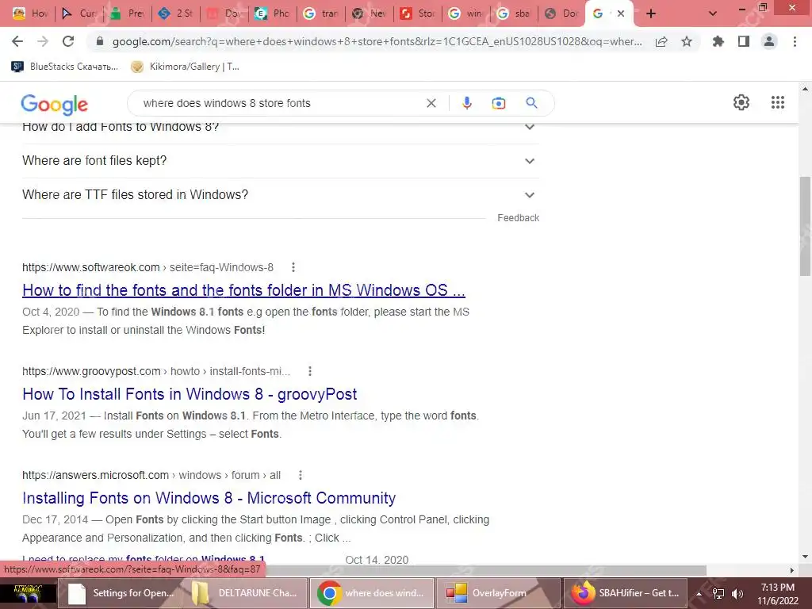Switch to Firefox 'SBAHJifier' taskbar window
Viewport: 812px width, 609px height.
[625, 593]
